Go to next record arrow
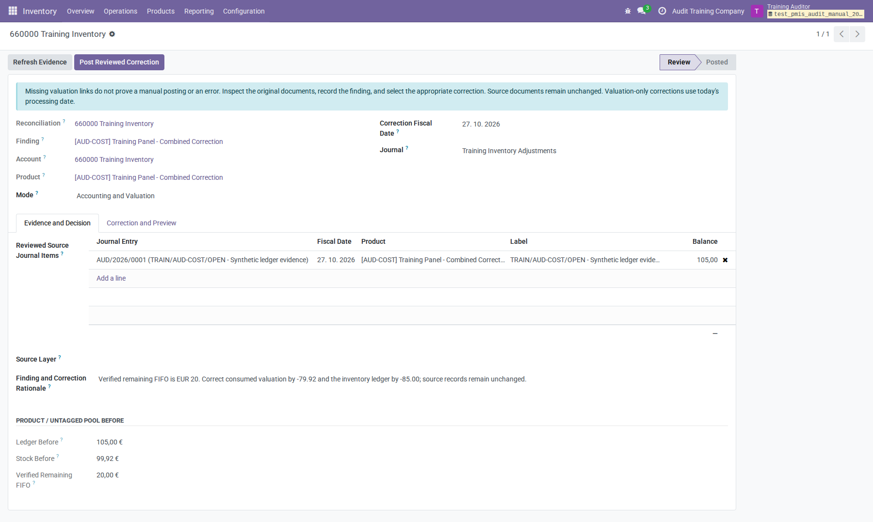 coord(857,34)
